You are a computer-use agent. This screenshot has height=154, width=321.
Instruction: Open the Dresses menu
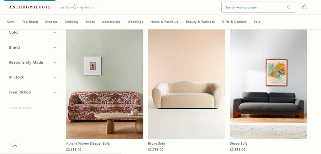click(51, 22)
